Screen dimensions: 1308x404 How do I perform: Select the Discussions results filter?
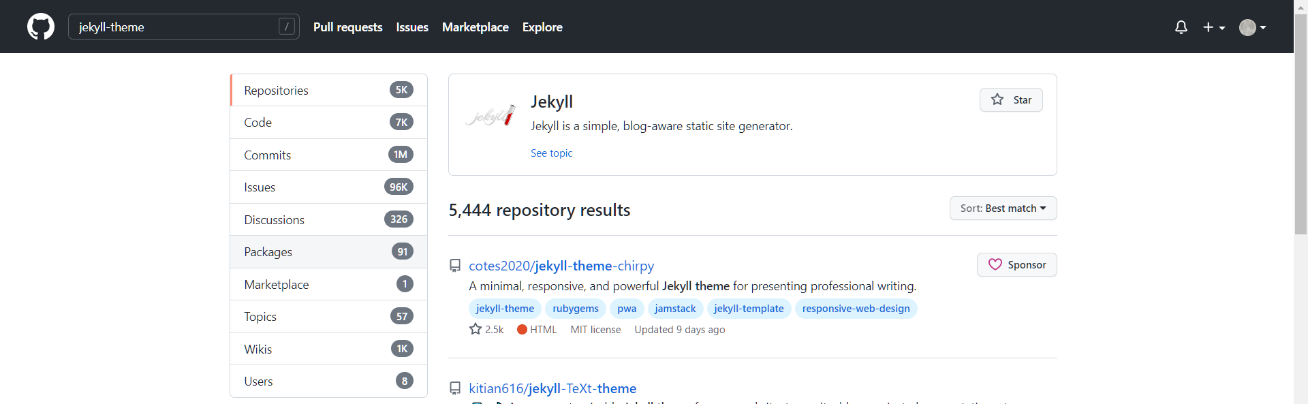point(329,219)
